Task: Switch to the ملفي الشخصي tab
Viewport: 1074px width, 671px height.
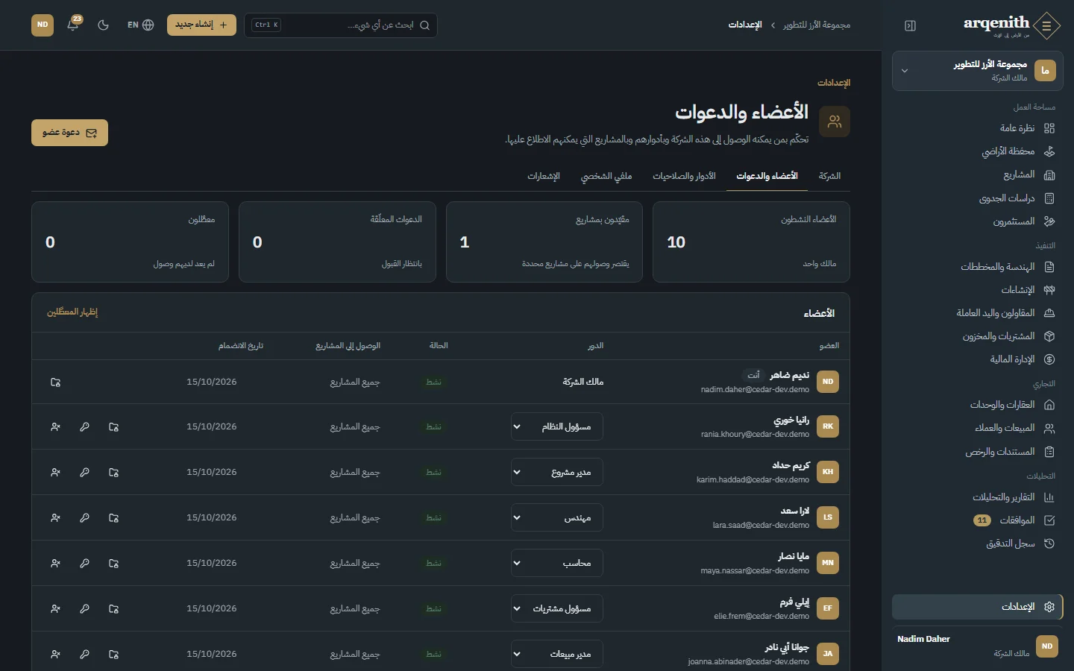Action: click(x=606, y=176)
